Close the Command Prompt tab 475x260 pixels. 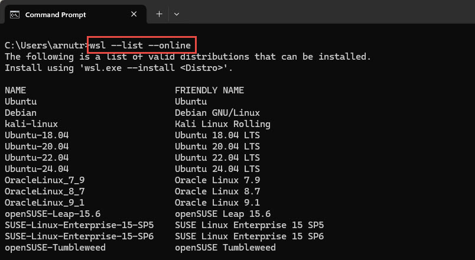click(134, 14)
